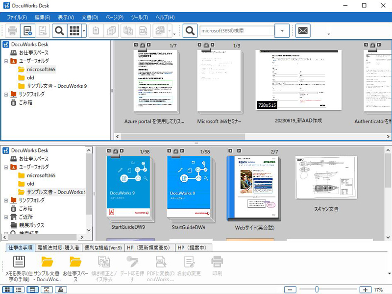Open the work bar overflow arrow
This screenshot has width=392, height=294.
389,273
